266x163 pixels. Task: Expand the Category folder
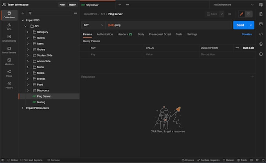pos(28,32)
